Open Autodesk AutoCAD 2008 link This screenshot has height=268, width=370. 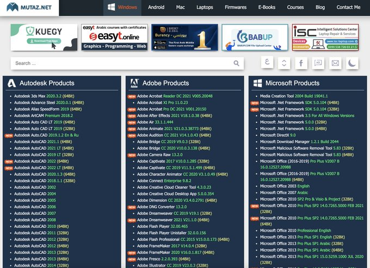(35, 220)
